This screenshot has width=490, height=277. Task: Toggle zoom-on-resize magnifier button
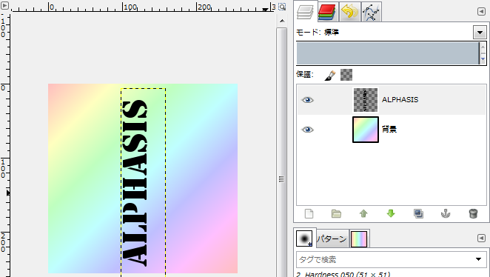282,7
